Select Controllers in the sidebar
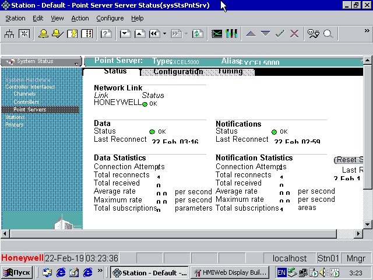 [x=26, y=102]
